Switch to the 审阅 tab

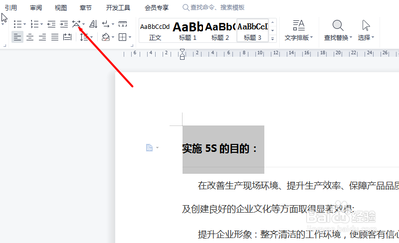36,7
